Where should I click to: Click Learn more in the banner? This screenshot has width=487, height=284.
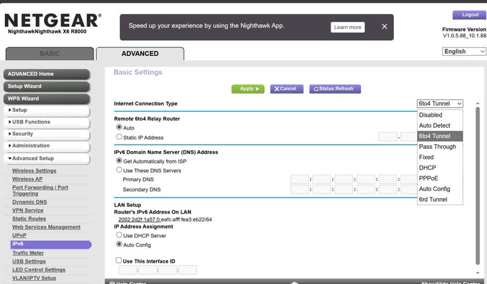point(348,27)
